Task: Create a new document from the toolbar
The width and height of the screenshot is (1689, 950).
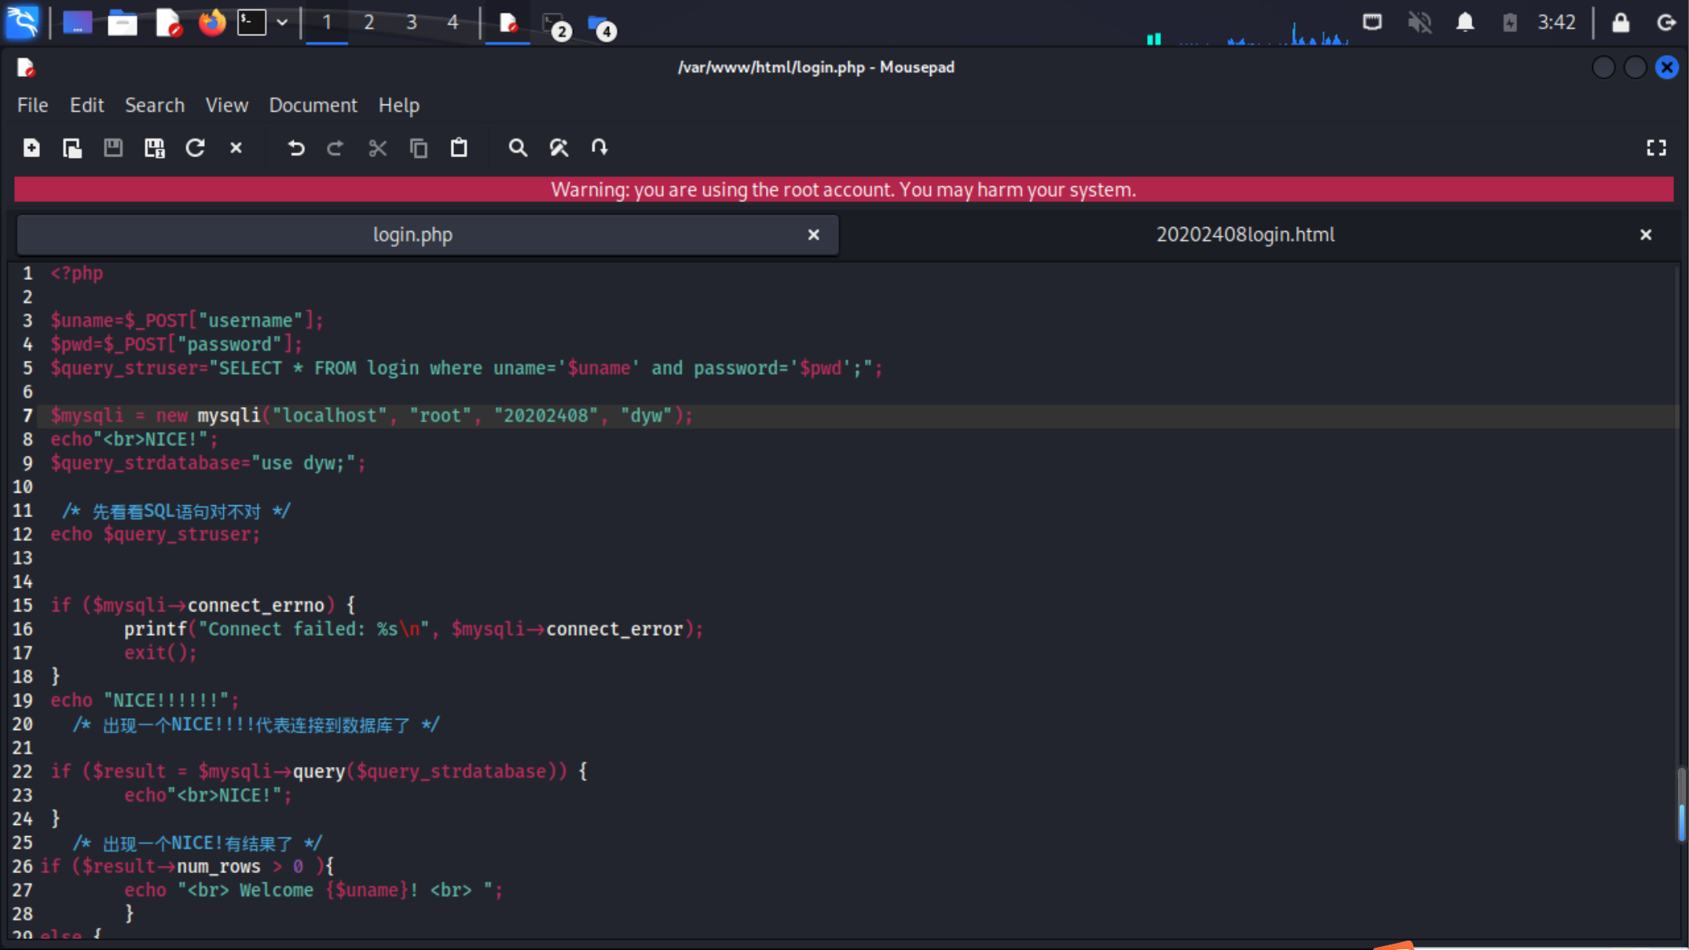Action: [x=31, y=148]
